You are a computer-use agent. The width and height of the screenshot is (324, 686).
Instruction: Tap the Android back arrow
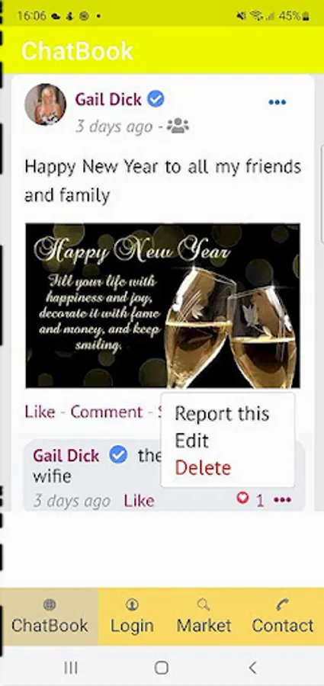coord(252,668)
